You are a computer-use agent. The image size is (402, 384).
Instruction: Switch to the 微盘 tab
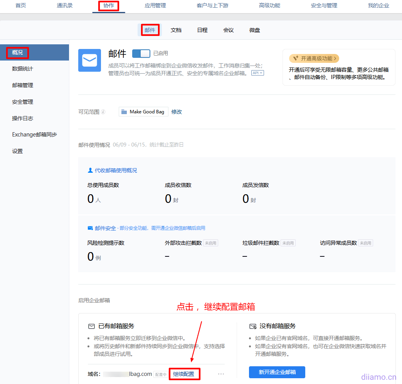pos(254,30)
